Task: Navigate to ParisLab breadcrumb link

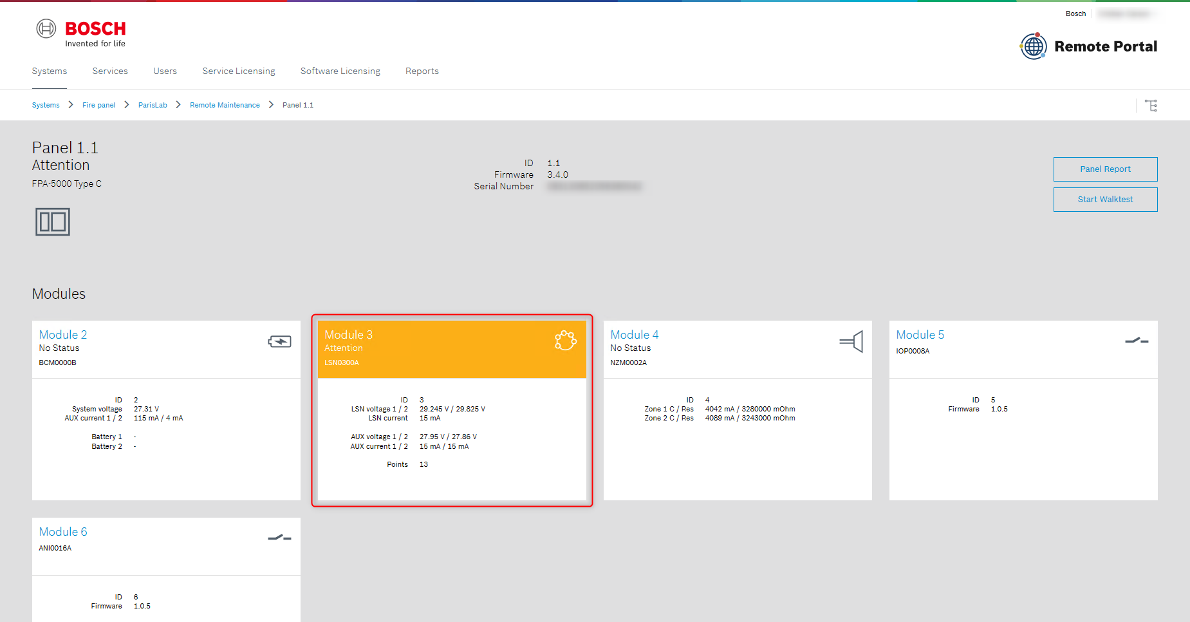Action: pyautogui.click(x=153, y=105)
